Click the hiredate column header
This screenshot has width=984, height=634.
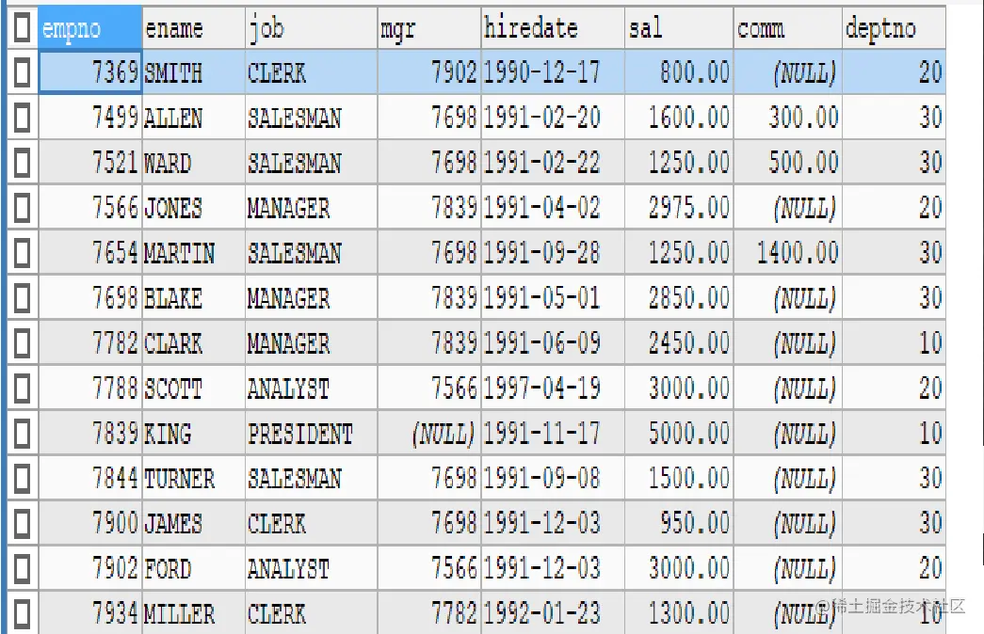click(553, 27)
